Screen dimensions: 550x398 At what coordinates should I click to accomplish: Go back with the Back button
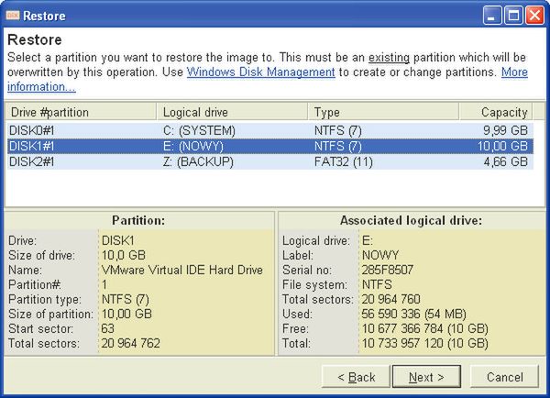click(x=356, y=377)
